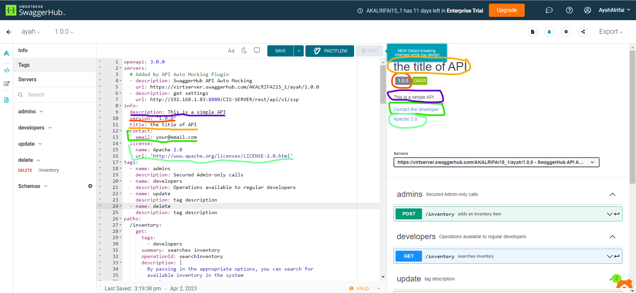Open DELETE /inventory in navigation
Screen dimensions: 636x293
(x=38, y=170)
